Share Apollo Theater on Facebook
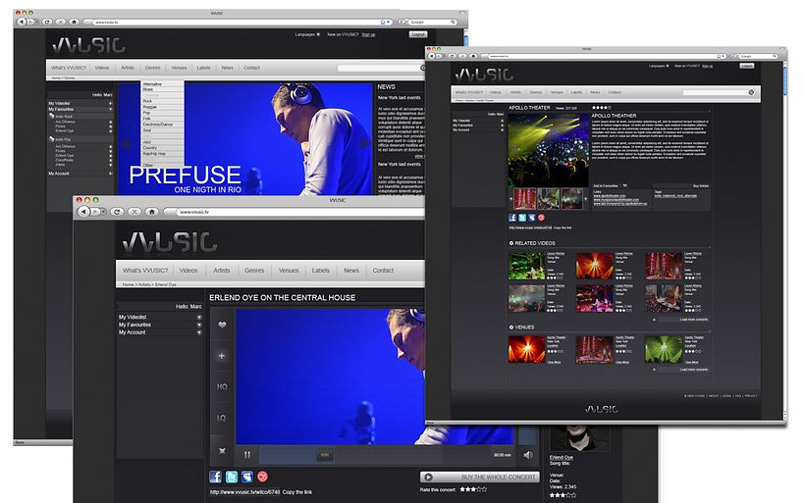The width and height of the screenshot is (805, 503). (512, 218)
